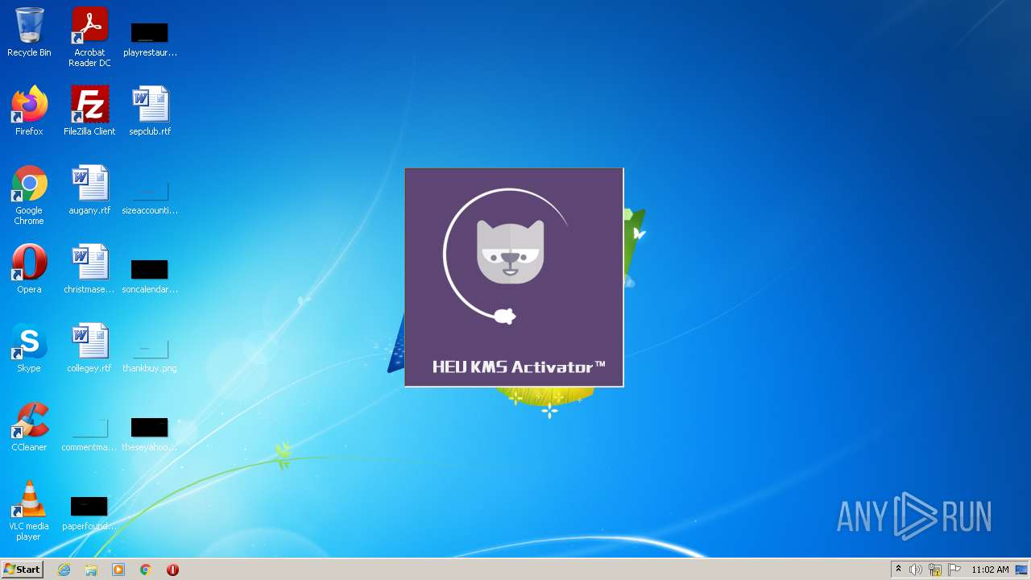Open Windows Explorer folder in taskbar
The height and width of the screenshot is (580, 1031).
click(91, 570)
